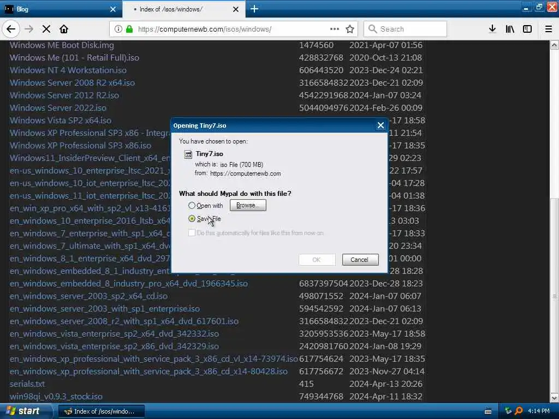Open a new tab with plus button
This screenshot has height=419, width=559.
pyautogui.click(x=254, y=9)
